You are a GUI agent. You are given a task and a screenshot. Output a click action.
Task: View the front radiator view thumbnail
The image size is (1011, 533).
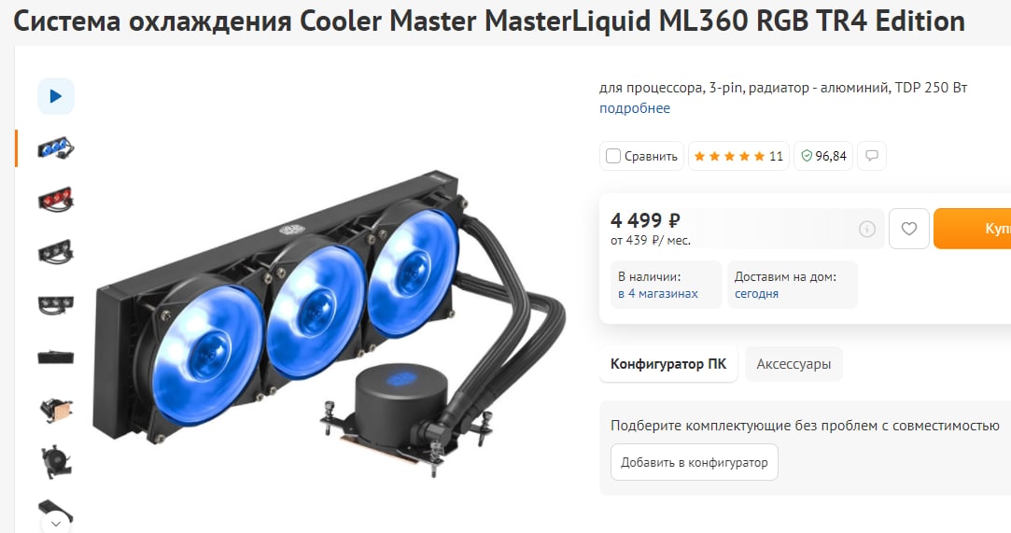(x=56, y=305)
